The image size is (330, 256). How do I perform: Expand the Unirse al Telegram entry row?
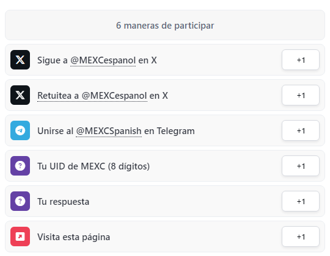click(x=165, y=130)
